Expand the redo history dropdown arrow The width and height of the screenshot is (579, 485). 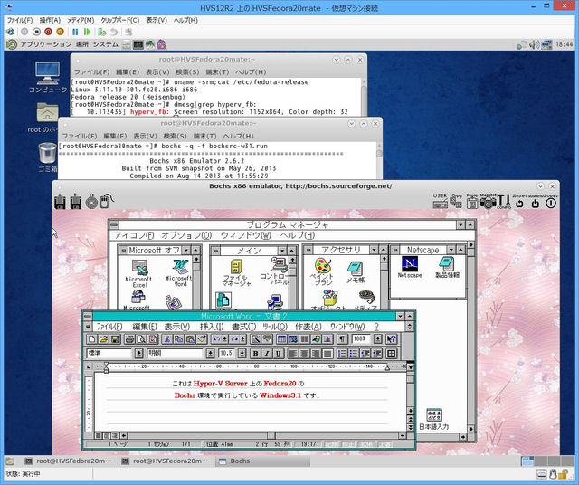coord(242,338)
